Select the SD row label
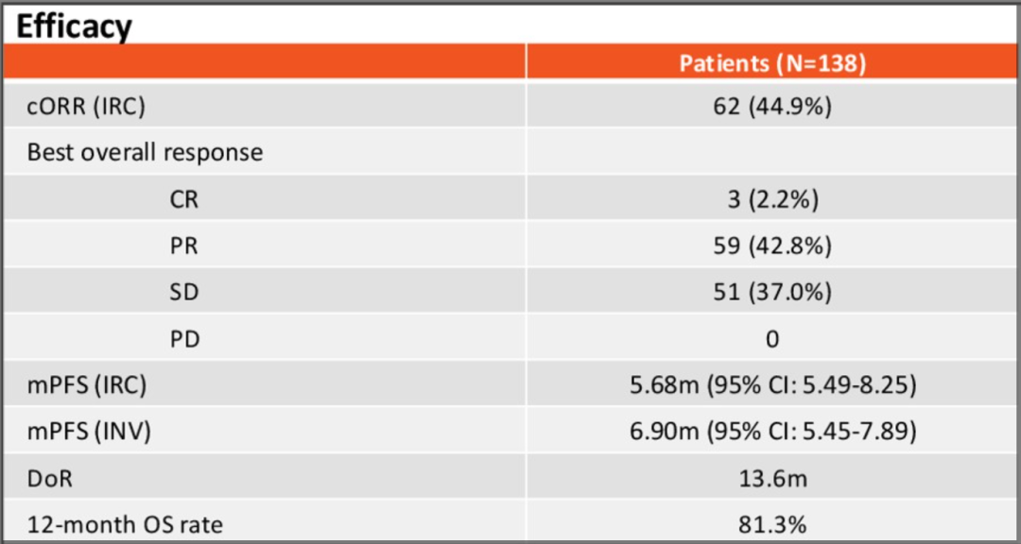The width and height of the screenshot is (1021, 544). pos(184,292)
